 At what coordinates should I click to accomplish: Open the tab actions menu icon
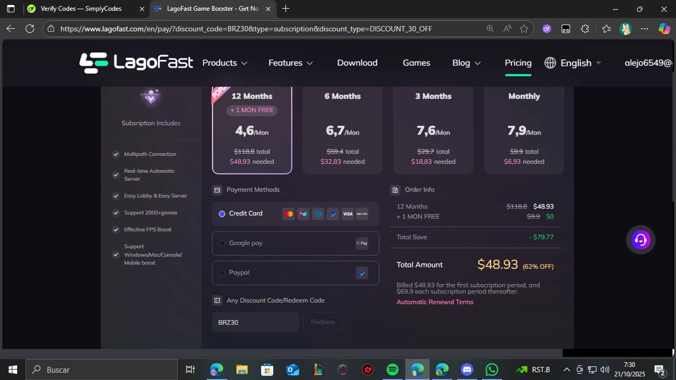11,9
